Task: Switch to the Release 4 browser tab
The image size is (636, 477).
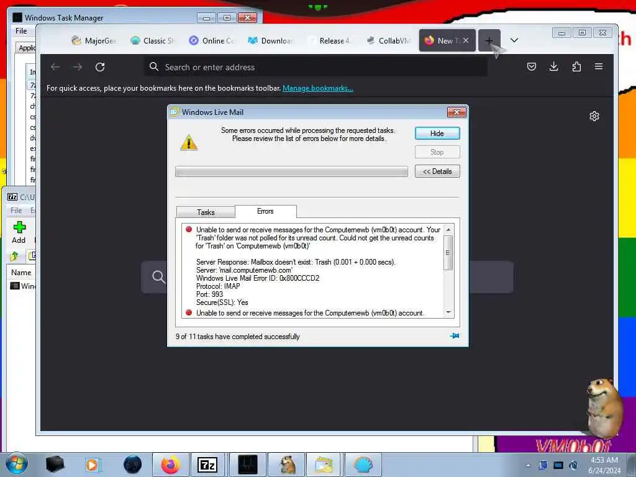Action: coord(330,40)
